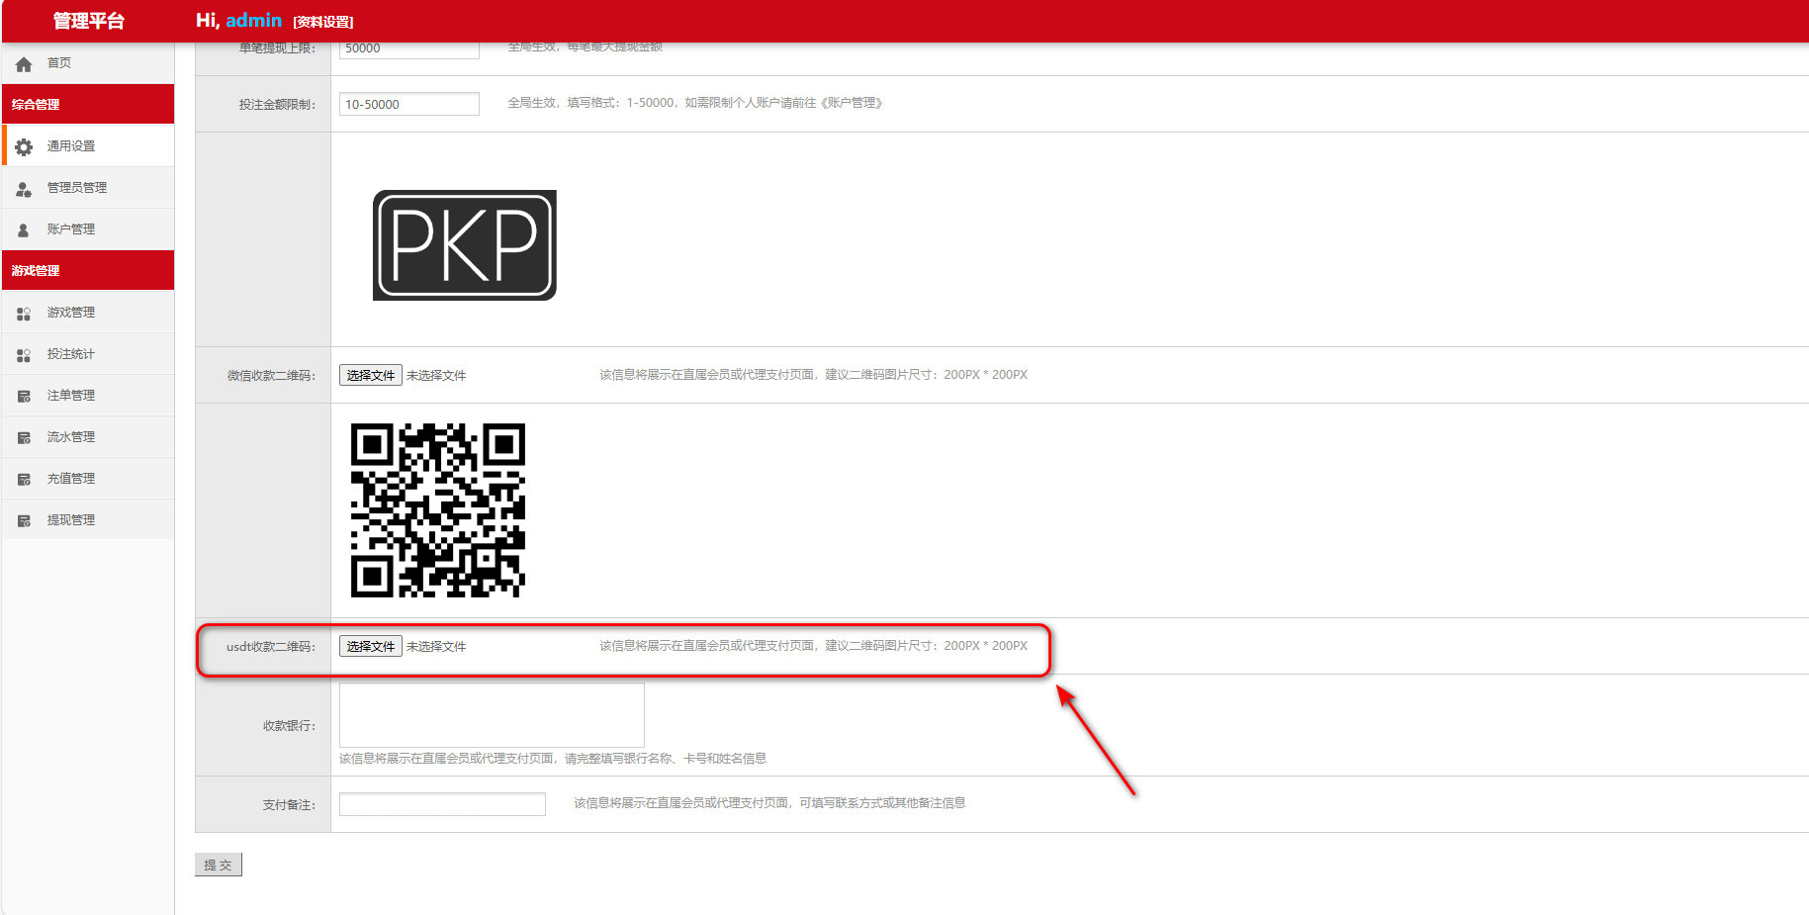Click the 管理平台 title

(x=88, y=21)
